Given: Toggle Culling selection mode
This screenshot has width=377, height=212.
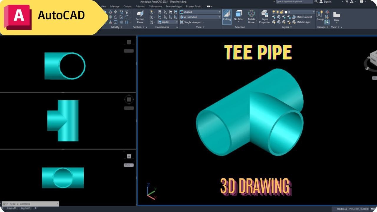Looking at the screenshot, I should pos(227,16).
